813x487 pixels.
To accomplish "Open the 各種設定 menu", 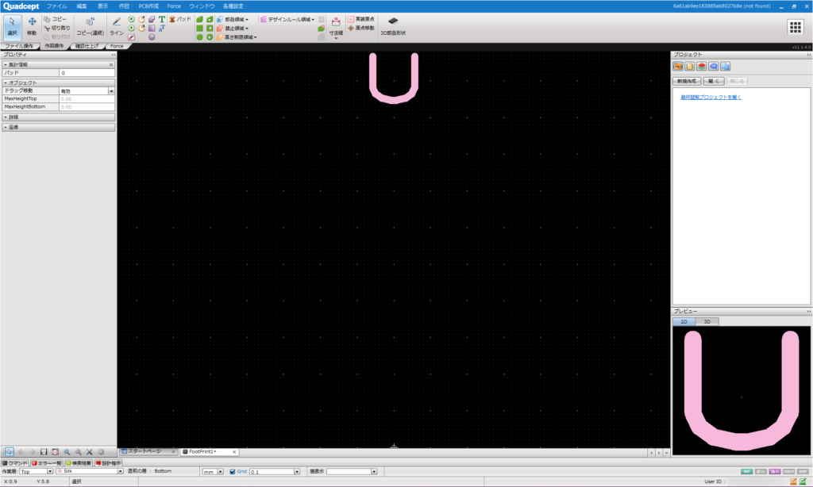I will tap(233, 6).
